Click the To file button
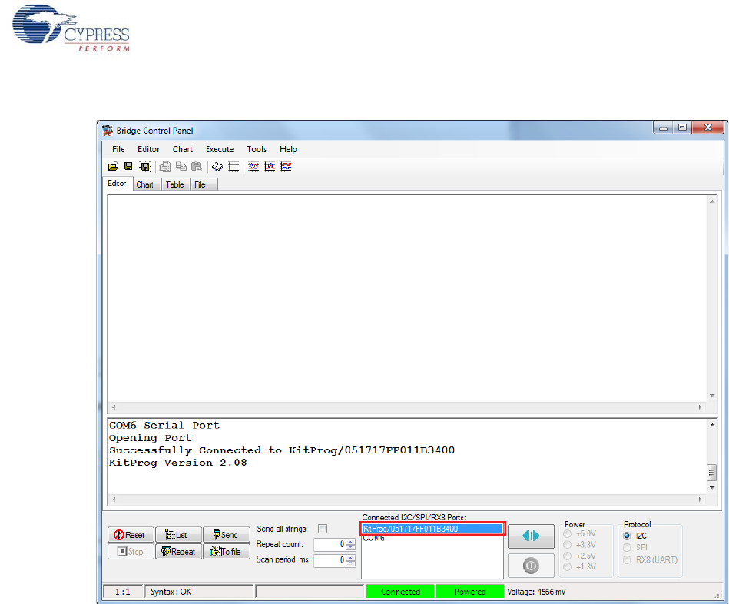Image resolution: width=729 pixels, height=604 pixels. (x=227, y=552)
